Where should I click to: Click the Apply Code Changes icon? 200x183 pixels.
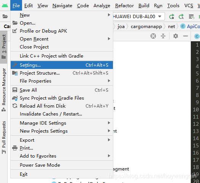coord(181,17)
